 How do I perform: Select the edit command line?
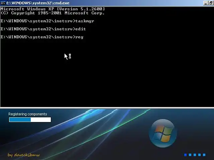coord(43,29)
